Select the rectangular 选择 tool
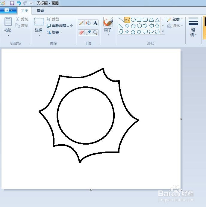Image resolution: width=206 pixels, height=207 pixels. tap(39, 22)
